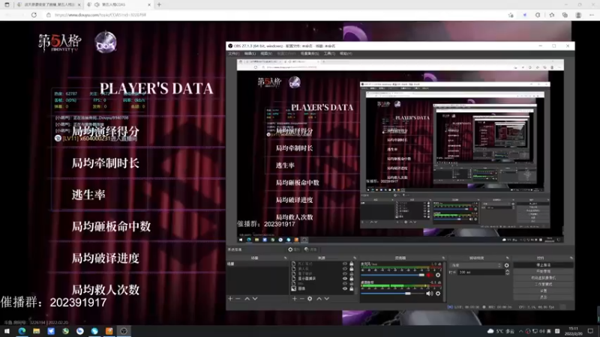
Task: Click the 300 ms duration input field
Action: 481,272
